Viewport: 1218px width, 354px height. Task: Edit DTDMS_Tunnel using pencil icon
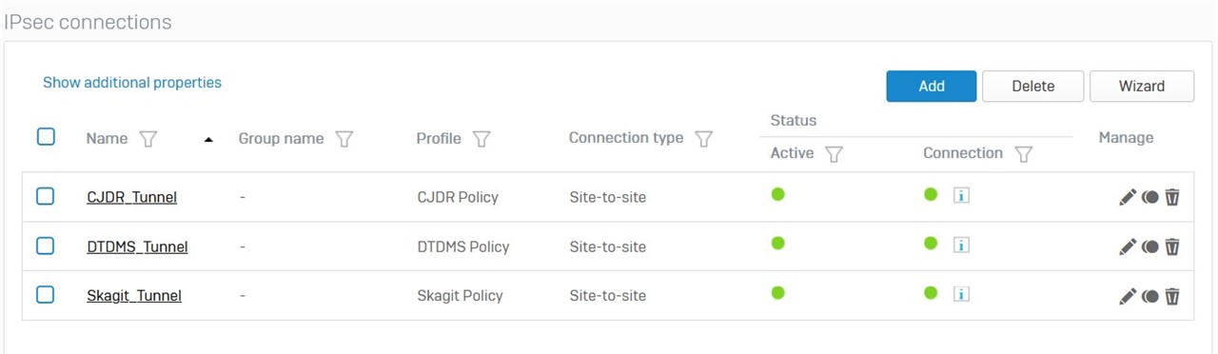click(x=1128, y=246)
